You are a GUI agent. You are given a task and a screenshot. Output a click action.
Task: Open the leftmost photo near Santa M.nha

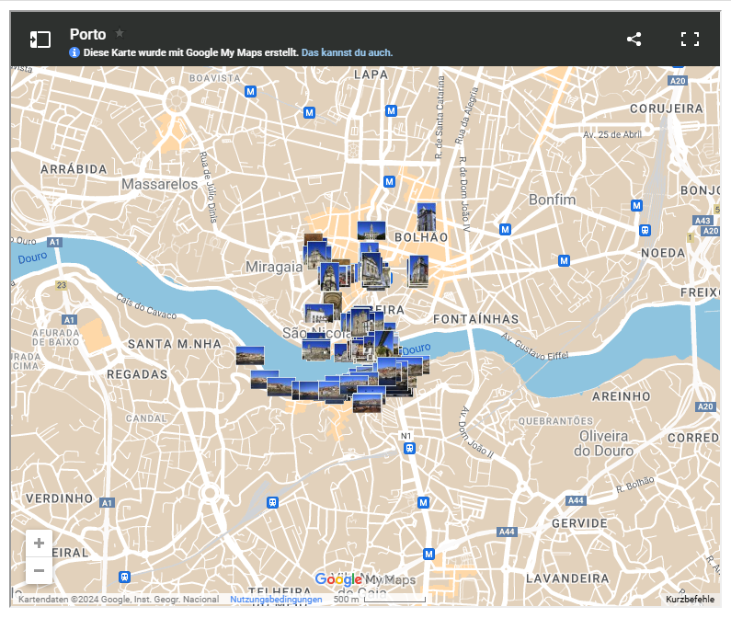[249, 355]
